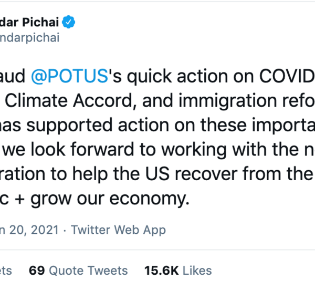315x290 pixels.
Task: Click the word recover in the tweet
Action: 209,175
